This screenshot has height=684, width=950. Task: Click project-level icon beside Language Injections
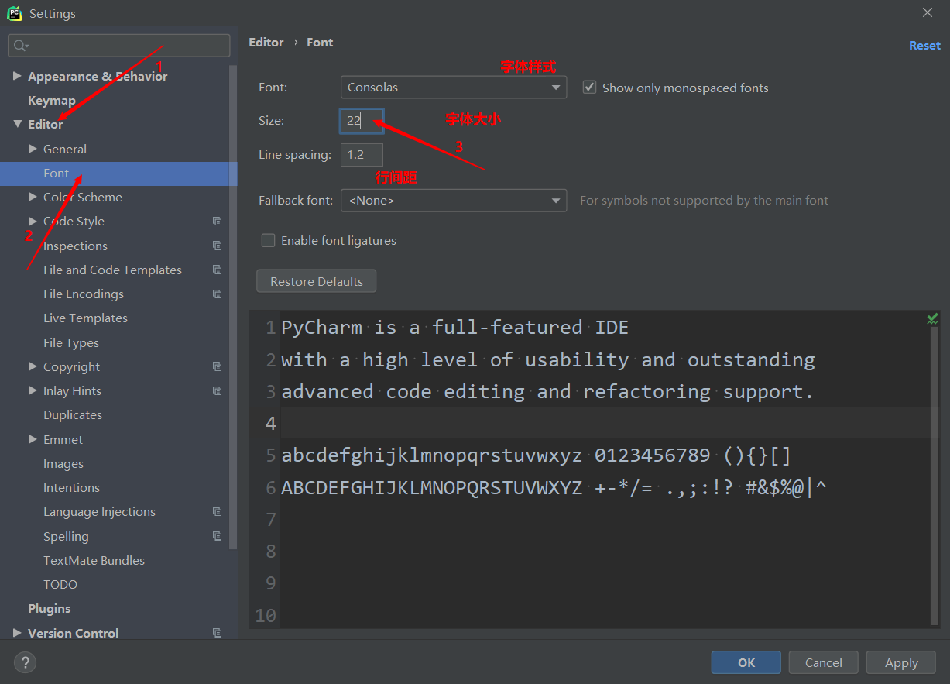pyautogui.click(x=217, y=512)
